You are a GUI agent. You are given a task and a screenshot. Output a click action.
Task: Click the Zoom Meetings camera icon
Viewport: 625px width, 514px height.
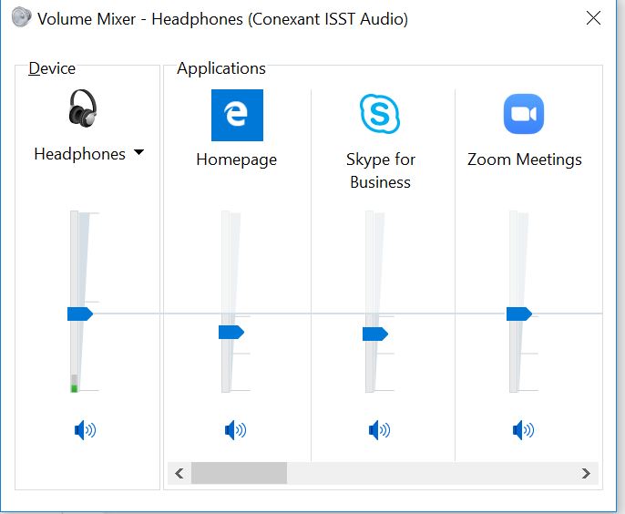point(524,114)
